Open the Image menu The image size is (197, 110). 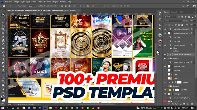tap(16, 2)
